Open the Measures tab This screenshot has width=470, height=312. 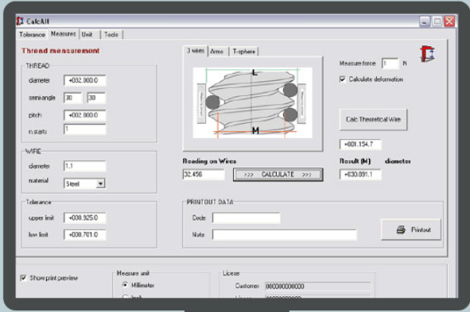click(x=64, y=34)
